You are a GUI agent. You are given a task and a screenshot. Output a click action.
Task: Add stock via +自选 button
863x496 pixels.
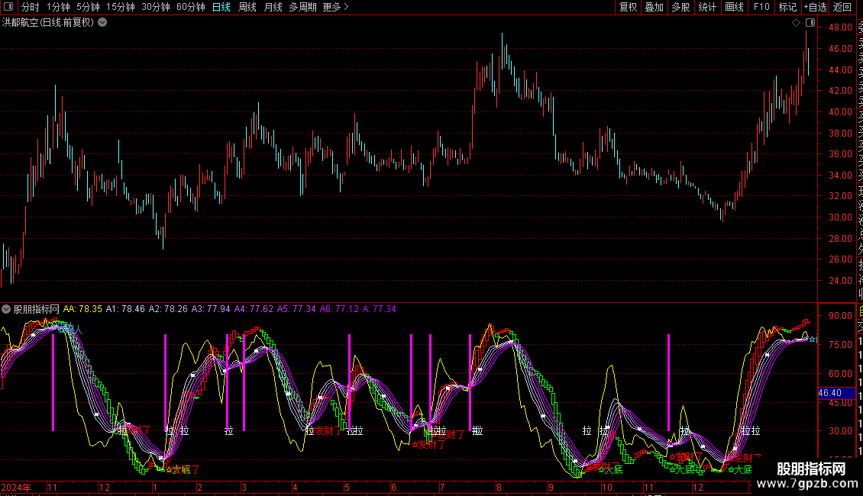pyautogui.click(x=815, y=7)
